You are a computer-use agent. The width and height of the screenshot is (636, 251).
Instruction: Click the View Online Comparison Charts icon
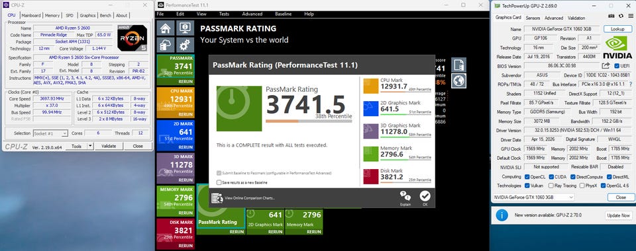(217, 197)
